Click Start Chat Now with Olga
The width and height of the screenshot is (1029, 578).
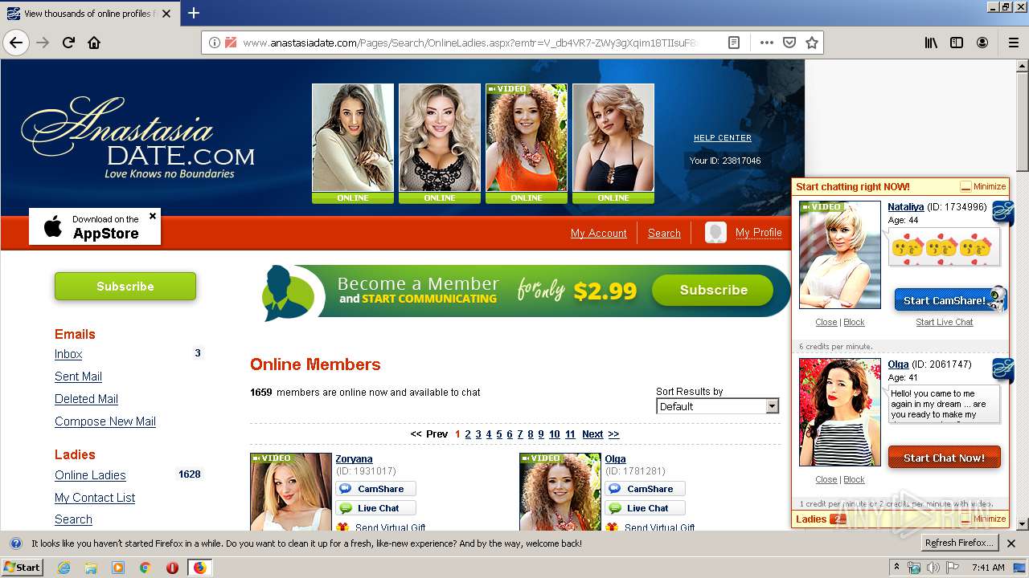944,458
